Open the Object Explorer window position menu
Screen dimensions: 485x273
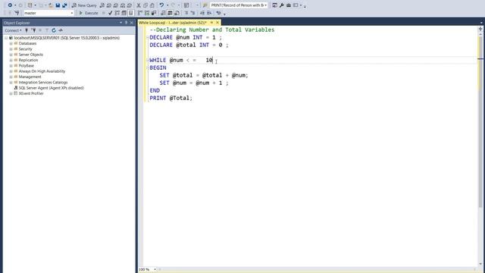[120, 23]
